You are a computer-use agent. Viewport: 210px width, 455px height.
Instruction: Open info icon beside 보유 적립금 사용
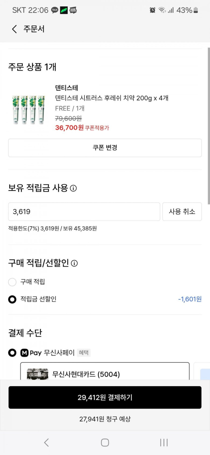73,188
